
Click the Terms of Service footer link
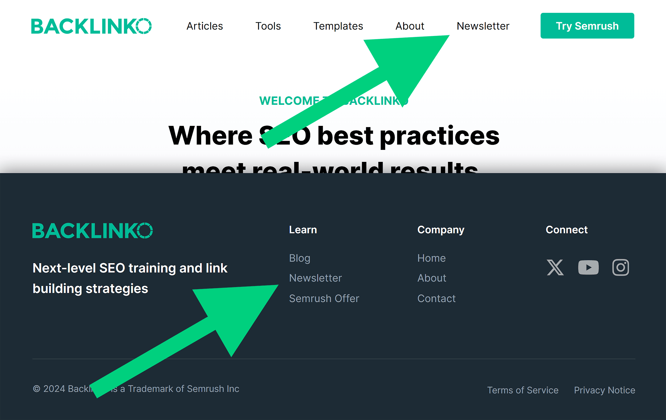[523, 390]
